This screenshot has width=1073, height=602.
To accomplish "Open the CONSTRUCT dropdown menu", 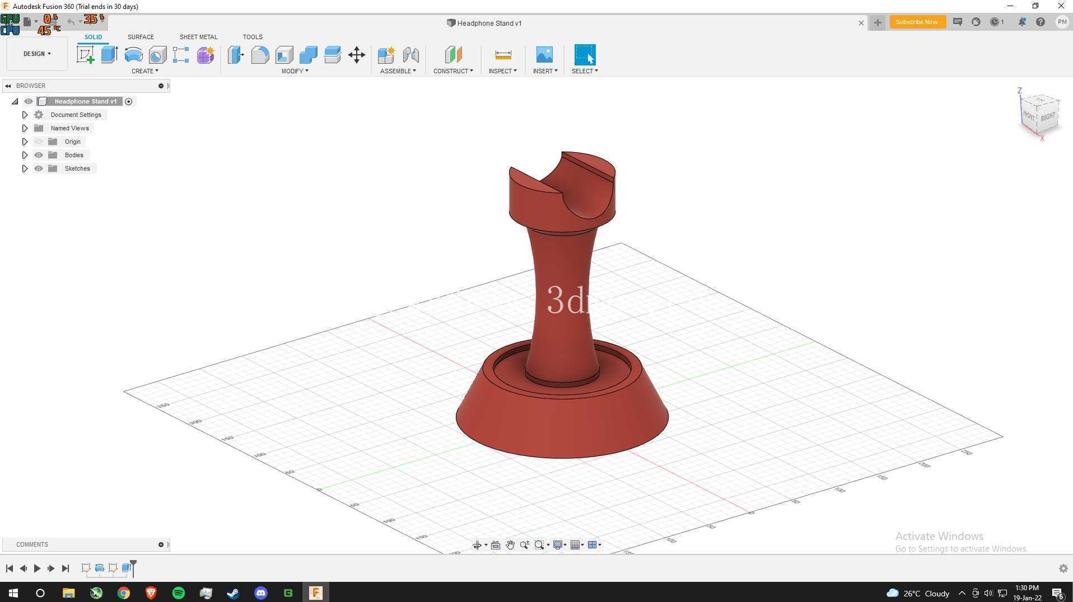I will point(453,71).
